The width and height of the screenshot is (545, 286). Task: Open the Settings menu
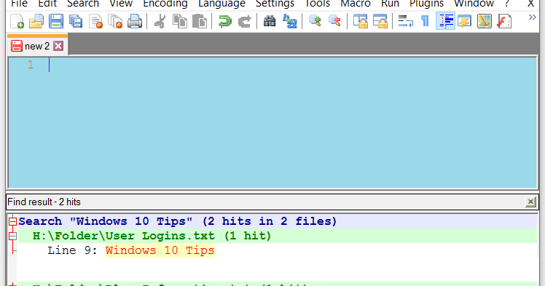(x=275, y=4)
